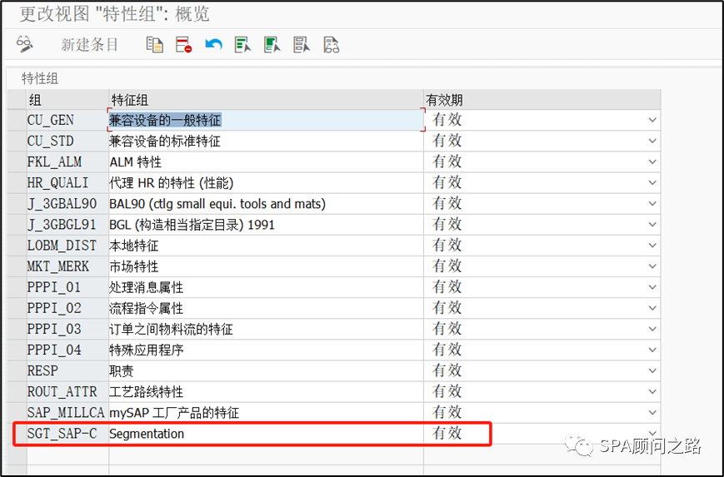Click the ALM 特性 description field
Screen dimensions: 724x477
266,162
